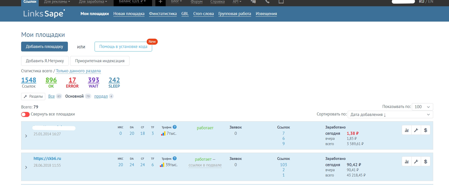Viewport: 449px width, 185px height.
Task: Open 'Финстатистика' menu item
Action: pyautogui.click(x=163, y=14)
